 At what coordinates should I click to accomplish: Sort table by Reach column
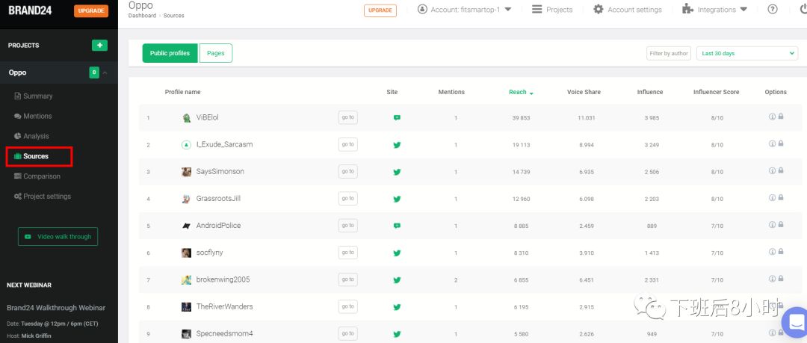tap(521, 92)
